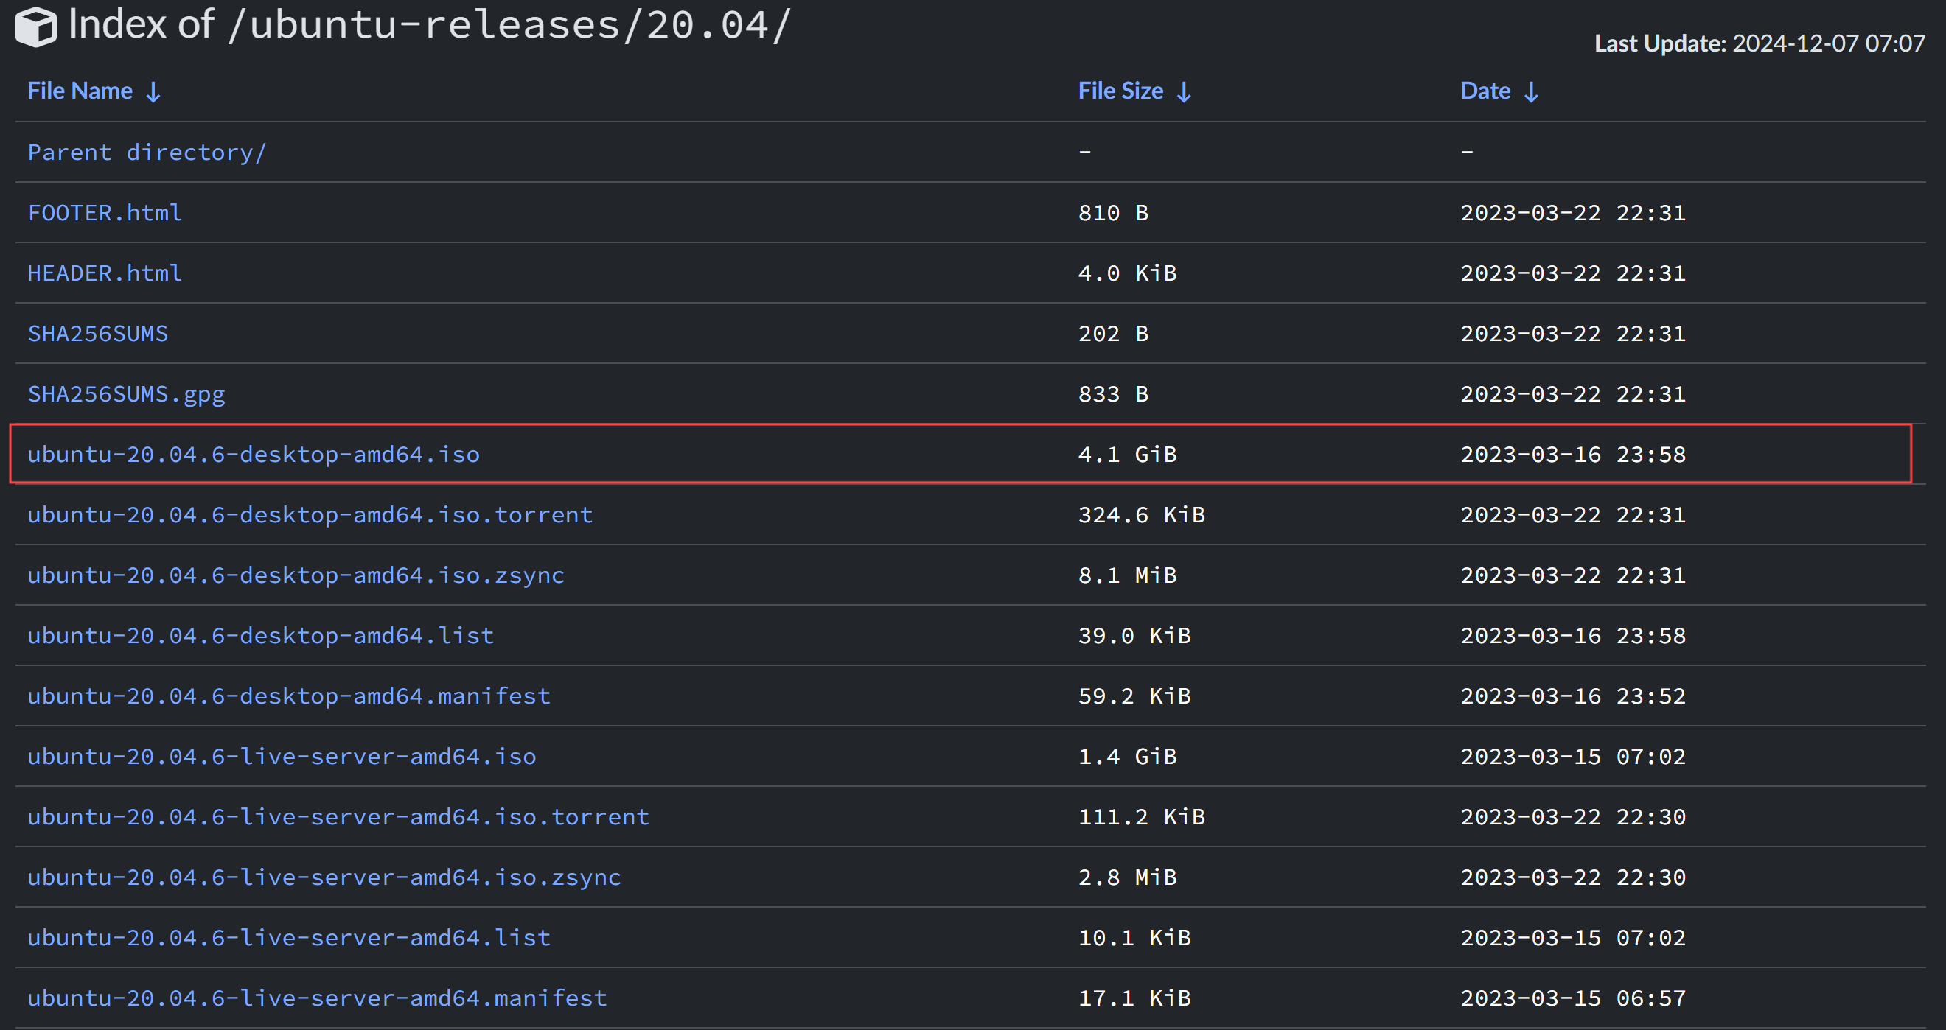1946x1030 pixels.
Task: Click the 59.2 KiB size value
Action: [1134, 696]
